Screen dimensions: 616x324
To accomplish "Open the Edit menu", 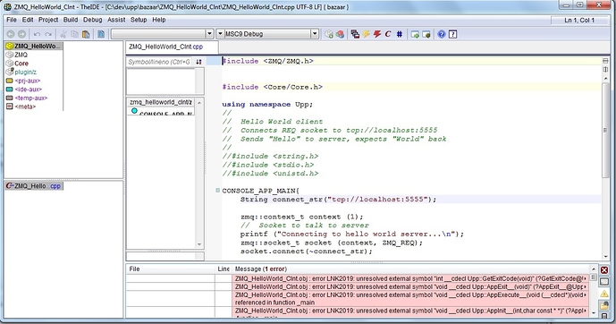I will (x=28, y=20).
